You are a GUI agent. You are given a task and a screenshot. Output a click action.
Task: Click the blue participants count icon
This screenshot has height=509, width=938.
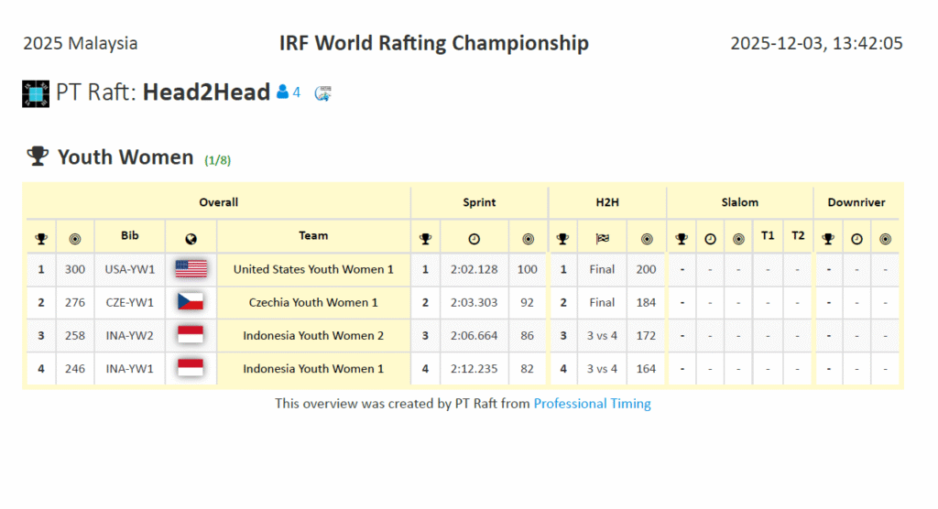[283, 92]
